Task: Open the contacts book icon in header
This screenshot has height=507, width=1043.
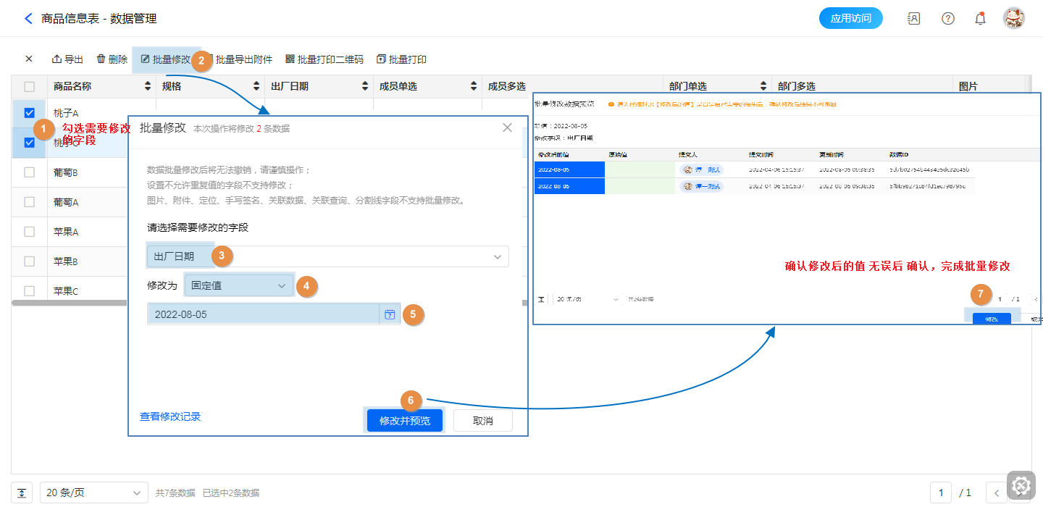Action: point(914,19)
